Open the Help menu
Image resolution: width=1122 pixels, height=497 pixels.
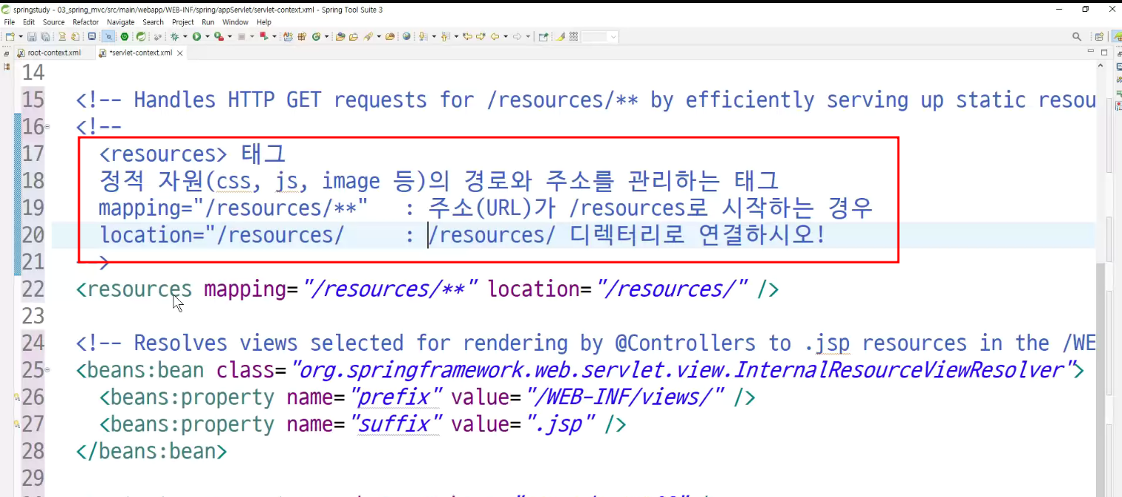[264, 22]
